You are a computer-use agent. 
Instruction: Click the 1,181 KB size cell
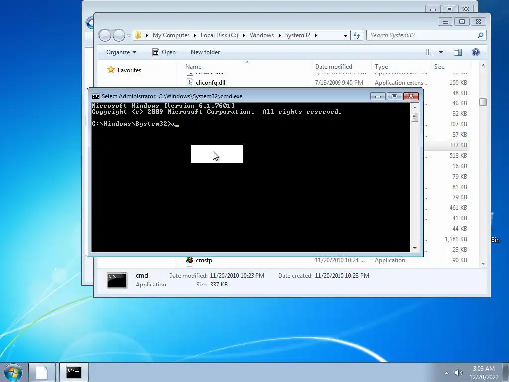[456, 239]
